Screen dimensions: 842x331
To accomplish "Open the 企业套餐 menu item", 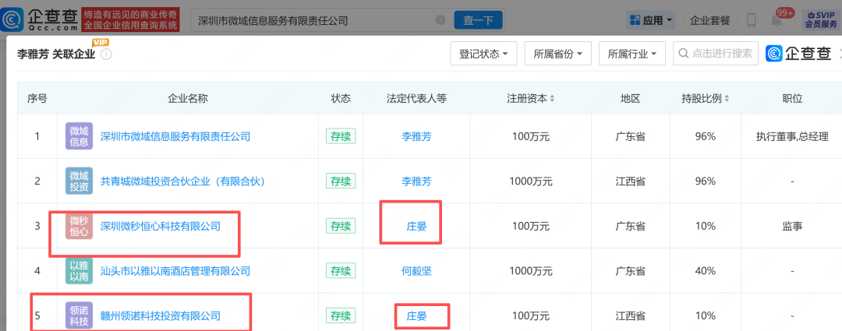I will point(710,20).
